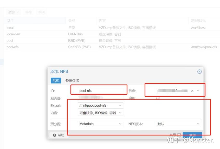Close the 添加: NFS dialog
This screenshot has height=149, width=220.
click(199, 72)
